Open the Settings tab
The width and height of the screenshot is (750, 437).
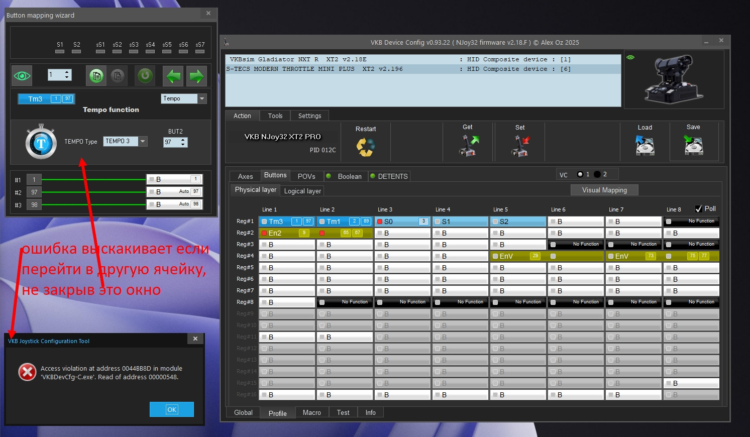tap(309, 116)
